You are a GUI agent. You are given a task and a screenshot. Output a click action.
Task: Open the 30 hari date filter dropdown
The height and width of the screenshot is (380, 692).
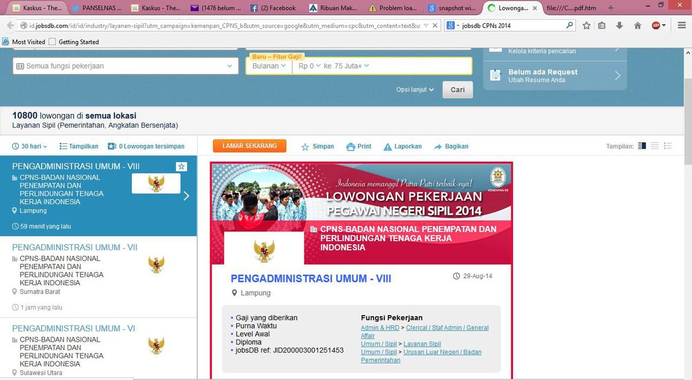30,146
